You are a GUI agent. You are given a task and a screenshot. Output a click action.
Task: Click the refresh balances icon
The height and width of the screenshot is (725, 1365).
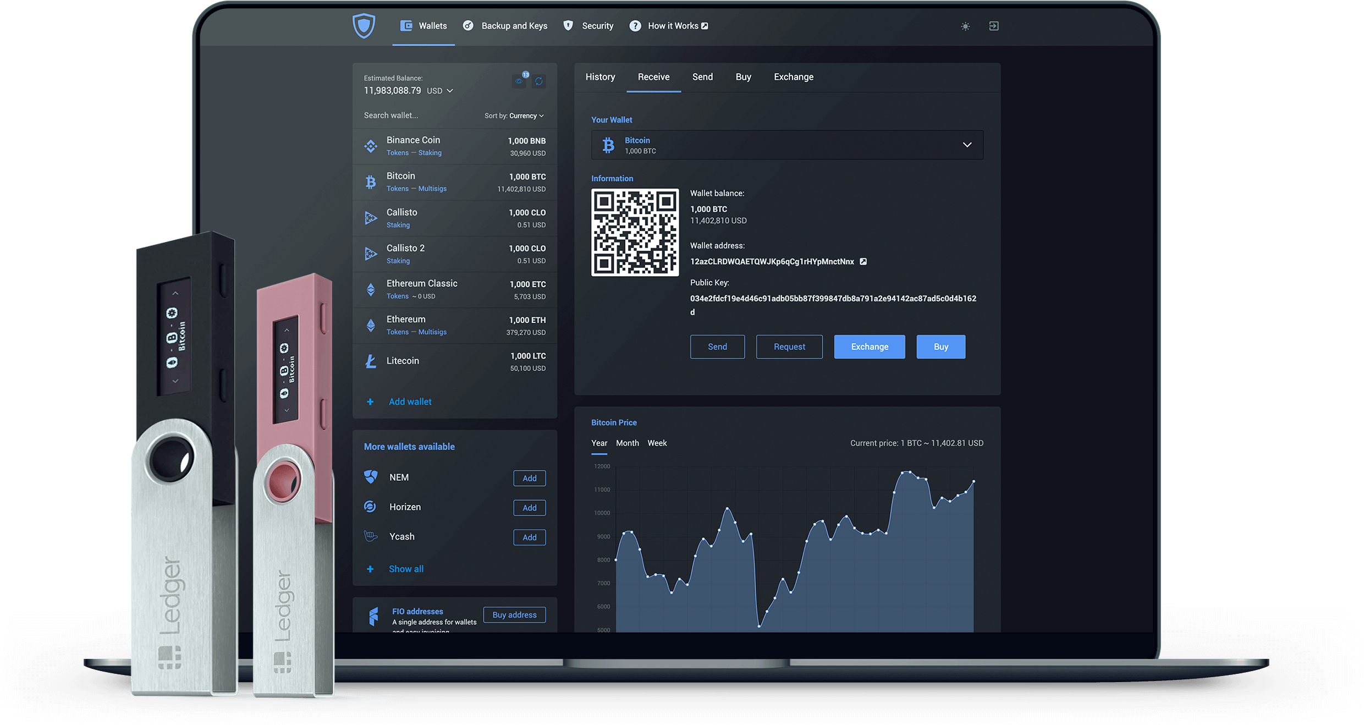[x=539, y=81]
